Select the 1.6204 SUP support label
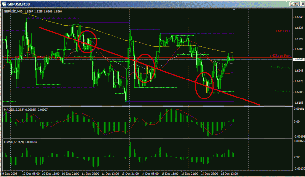This screenshot has height=177, width=305. (x=283, y=91)
